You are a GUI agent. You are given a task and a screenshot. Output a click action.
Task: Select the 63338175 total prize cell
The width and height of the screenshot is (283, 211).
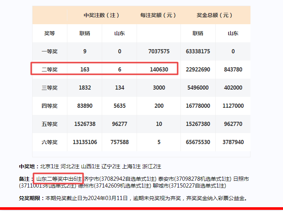[198, 51]
